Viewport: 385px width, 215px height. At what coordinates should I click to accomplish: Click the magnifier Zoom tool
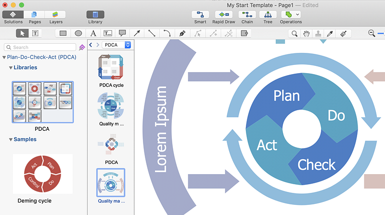click(x=294, y=34)
